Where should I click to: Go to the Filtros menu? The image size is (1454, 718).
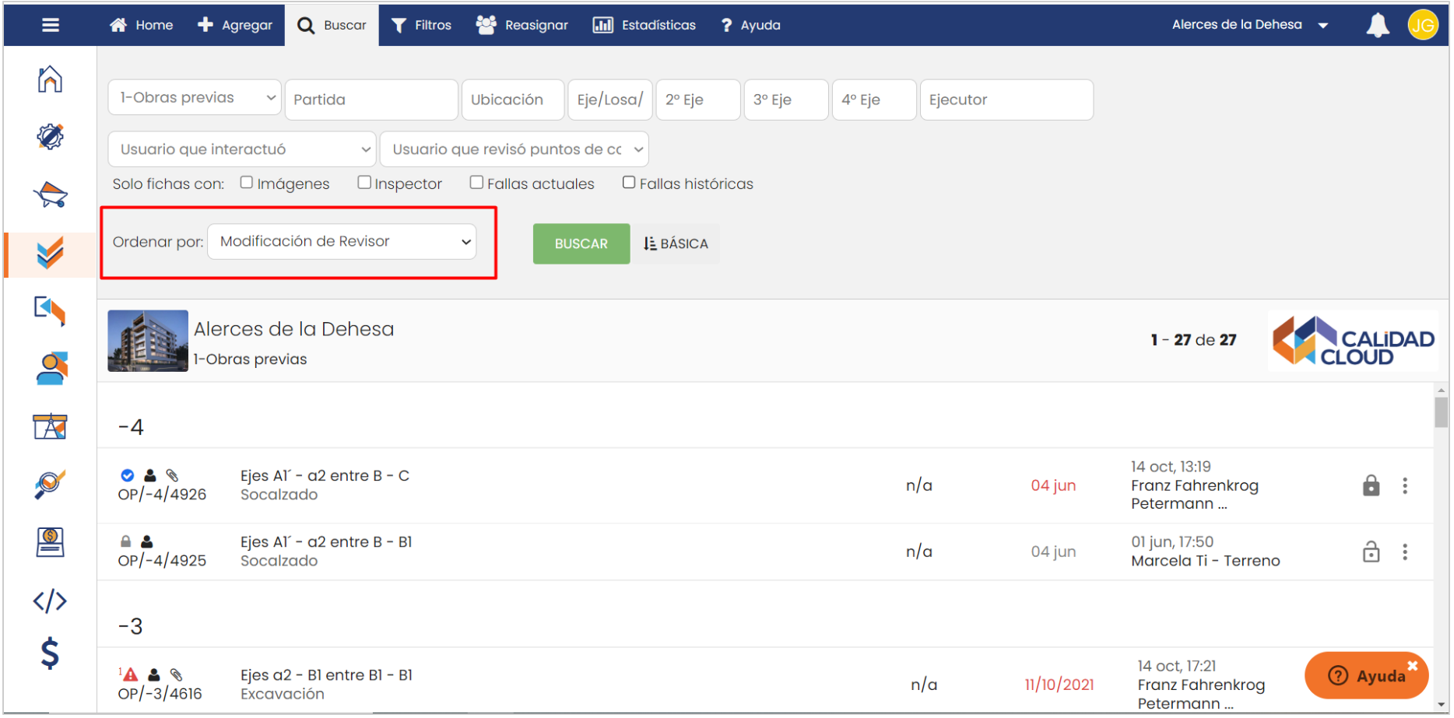click(x=421, y=25)
